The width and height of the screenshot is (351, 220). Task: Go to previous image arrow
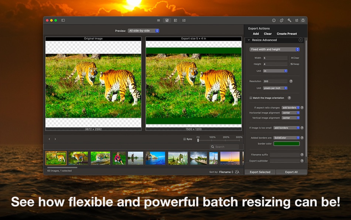[x=50, y=139]
